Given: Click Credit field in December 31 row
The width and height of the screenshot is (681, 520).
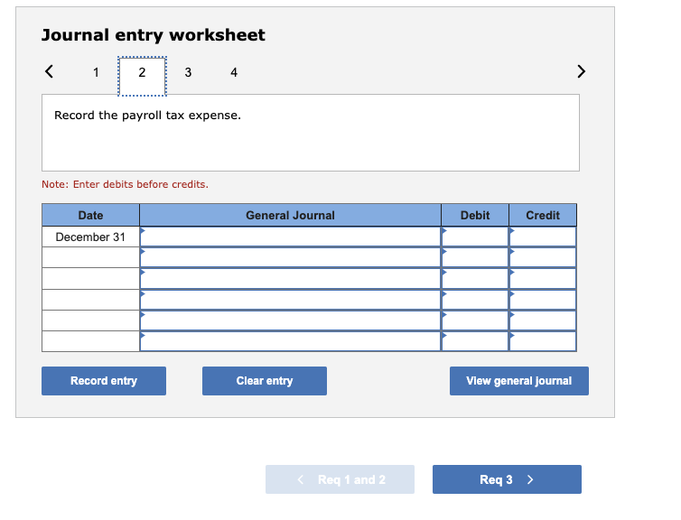Looking at the screenshot, I should (x=543, y=237).
